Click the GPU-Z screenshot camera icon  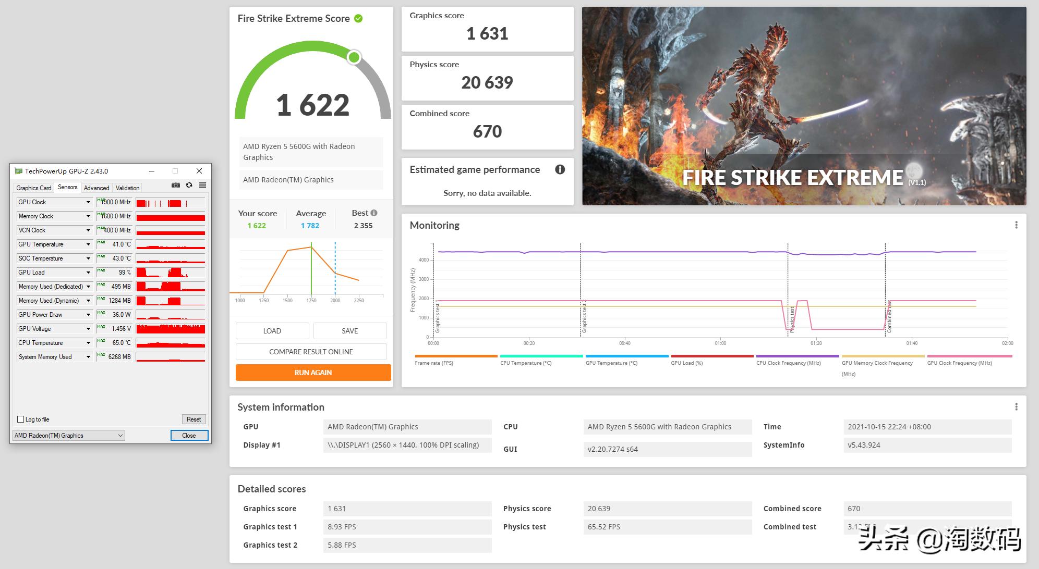(x=176, y=185)
